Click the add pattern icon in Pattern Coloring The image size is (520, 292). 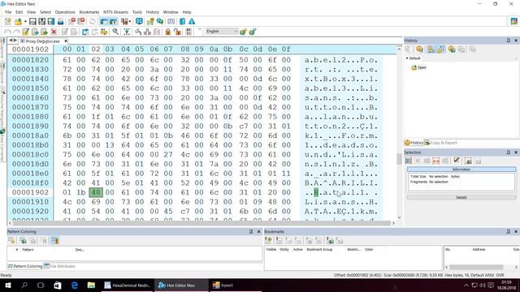coord(12,241)
